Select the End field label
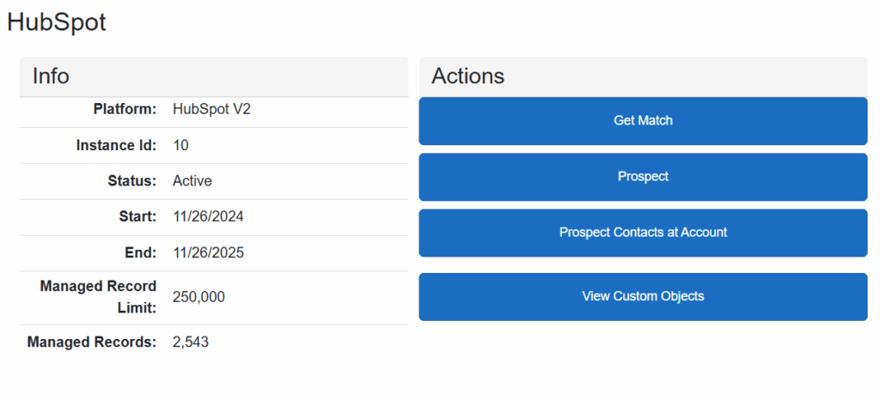 pos(138,253)
